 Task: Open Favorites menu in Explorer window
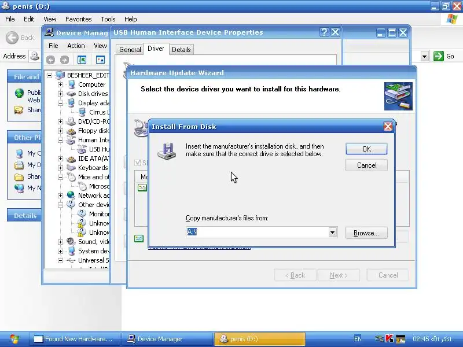[x=79, y=19]
